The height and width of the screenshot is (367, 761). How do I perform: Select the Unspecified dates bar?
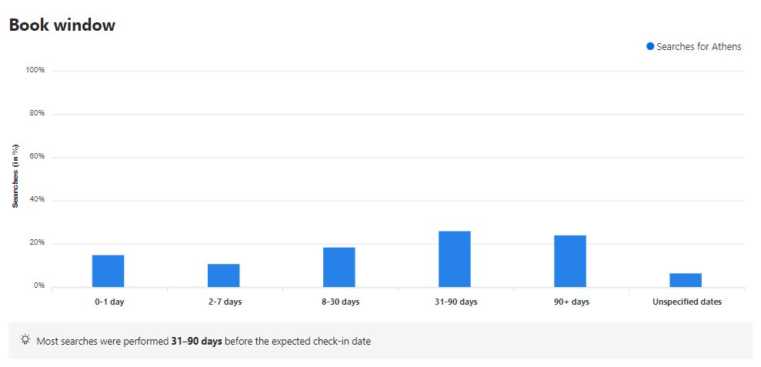[x=686, y=280]
